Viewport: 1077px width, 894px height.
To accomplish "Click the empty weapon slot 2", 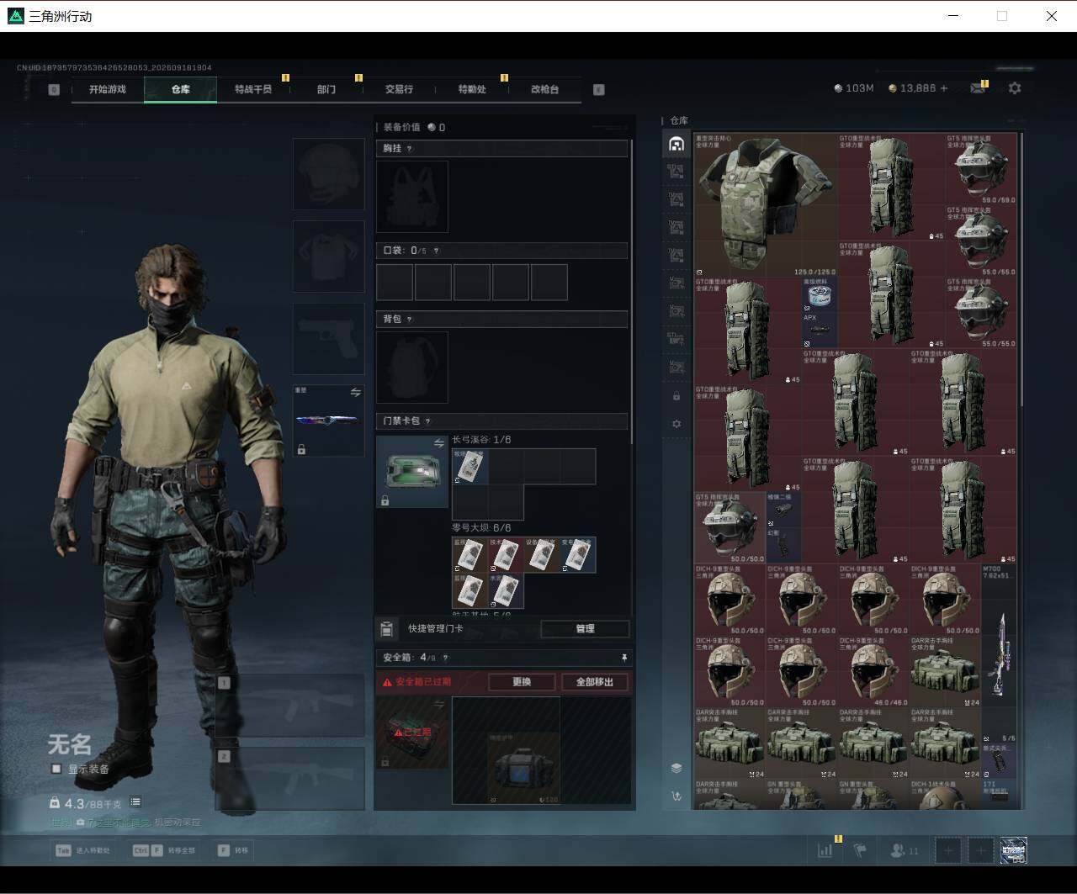I will (x=290, y=779).
